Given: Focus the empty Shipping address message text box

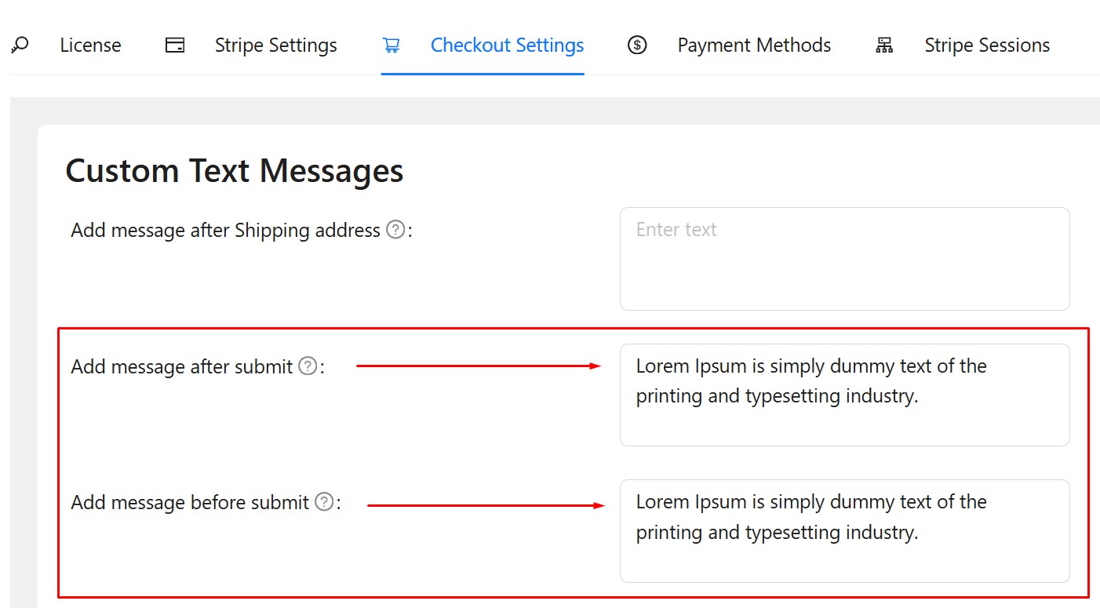Looking at the screenshot, I should tap(844, 259).
